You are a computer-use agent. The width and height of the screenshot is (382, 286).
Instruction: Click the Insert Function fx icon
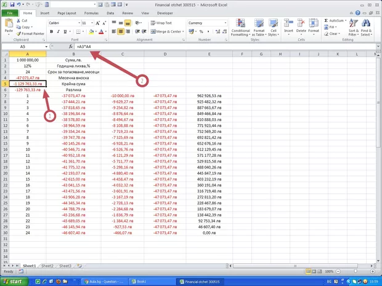pyautogui.click(x=71, y=46)
